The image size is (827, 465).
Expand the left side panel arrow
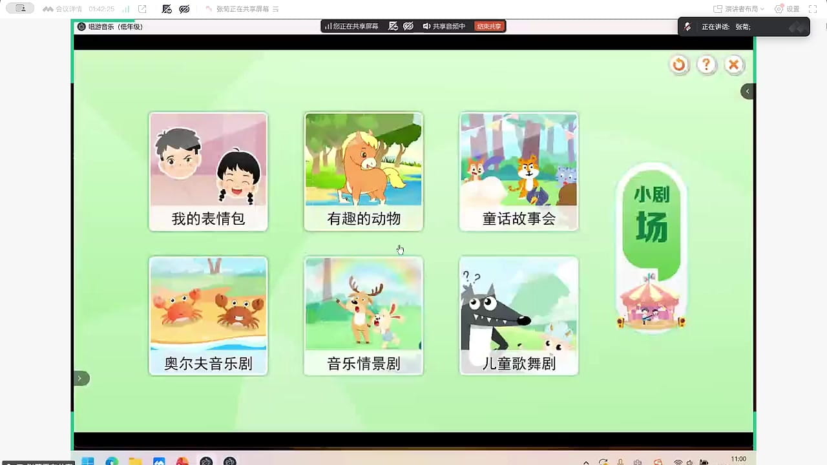tap(81, 378)
